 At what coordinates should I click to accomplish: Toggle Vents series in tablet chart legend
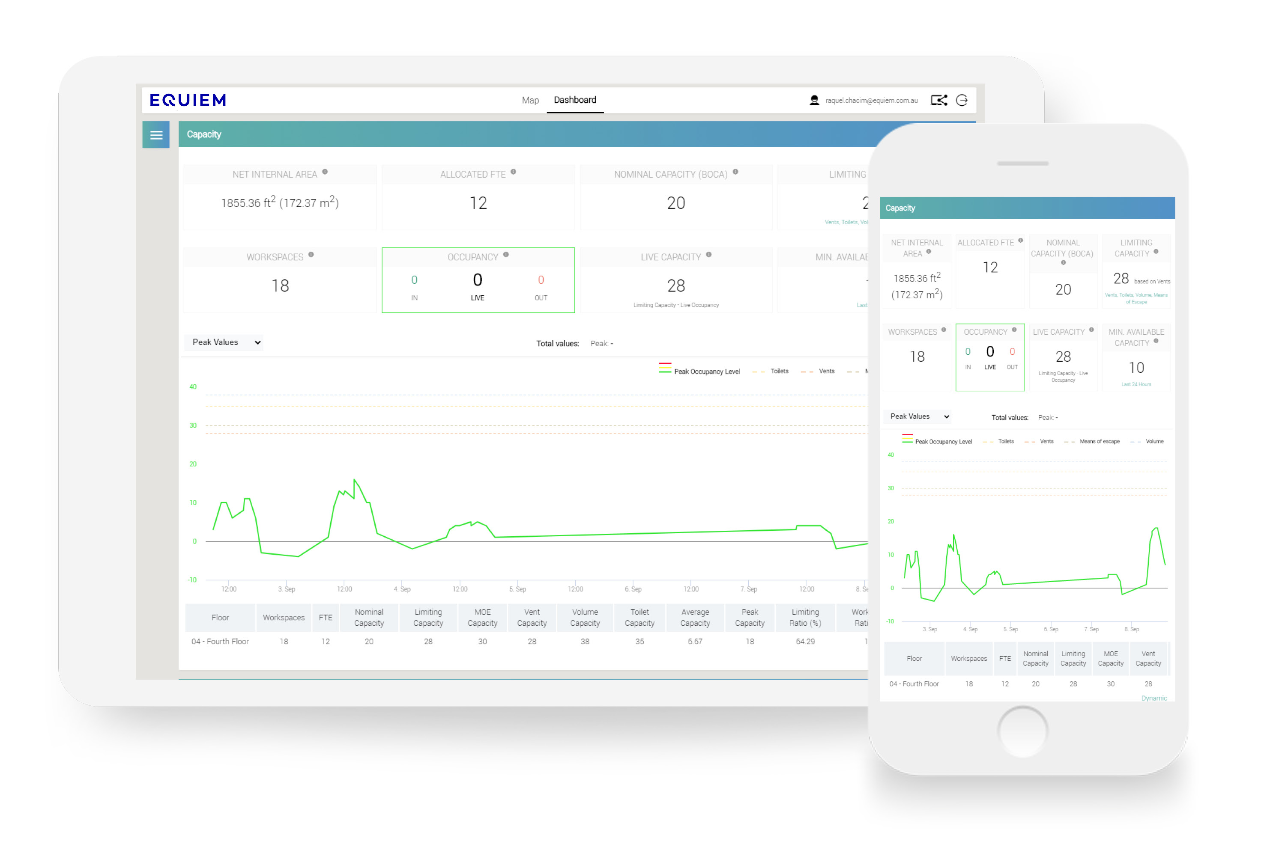click(x=826, y=371)
